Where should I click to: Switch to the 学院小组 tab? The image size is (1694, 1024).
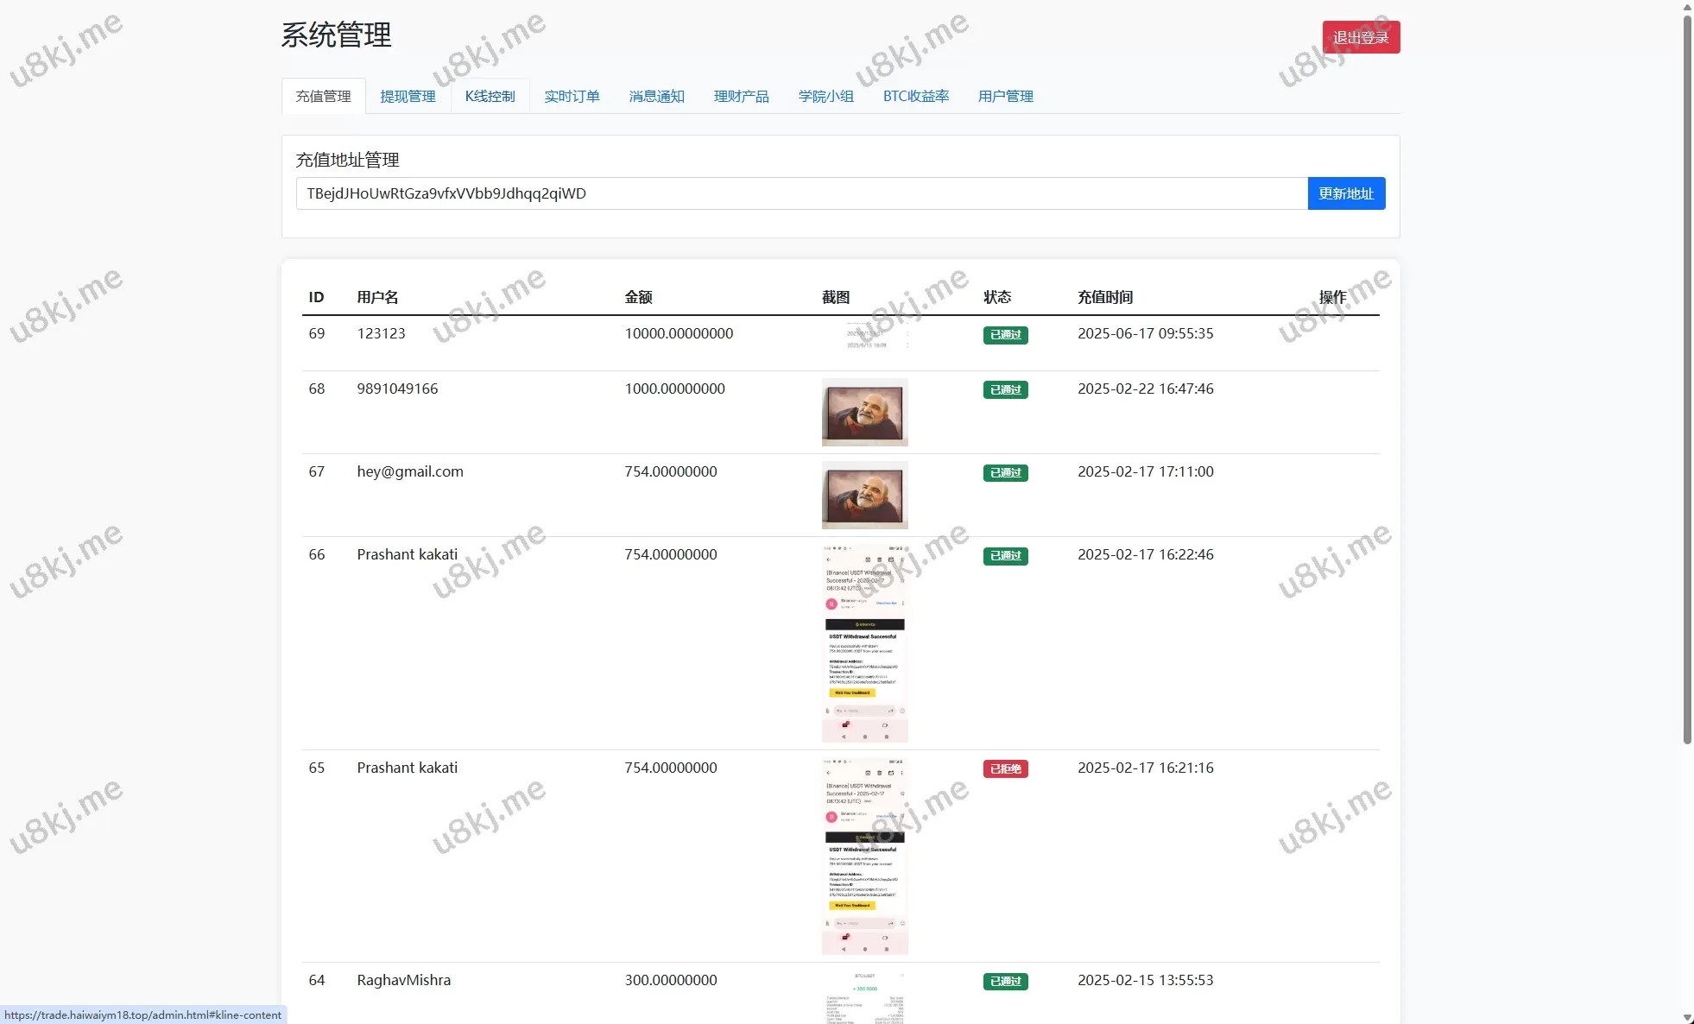click(825, 96)
